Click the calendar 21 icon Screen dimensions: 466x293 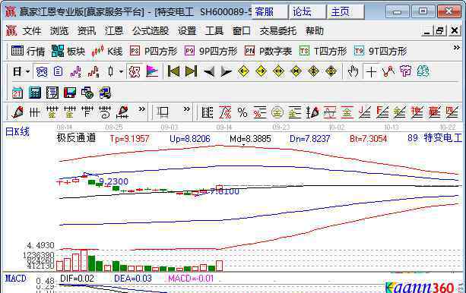[x=17, y=93]
